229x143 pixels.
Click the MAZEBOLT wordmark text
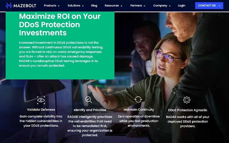[x=25, y=6]
